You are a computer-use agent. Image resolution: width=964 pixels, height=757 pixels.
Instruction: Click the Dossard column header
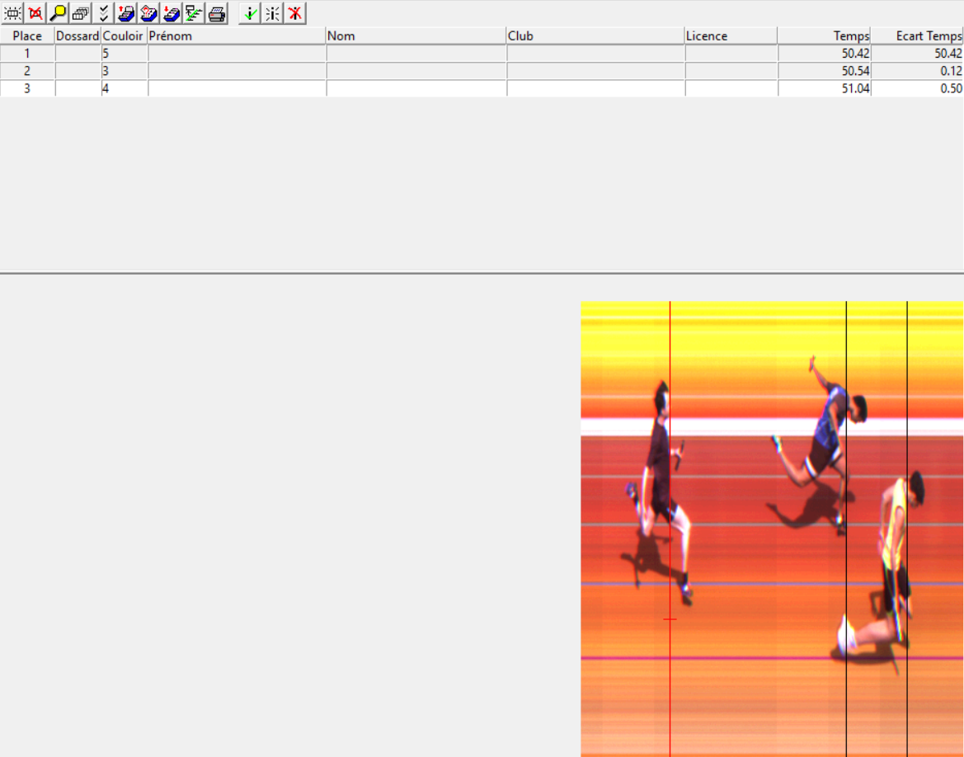[x=78, y=35]
